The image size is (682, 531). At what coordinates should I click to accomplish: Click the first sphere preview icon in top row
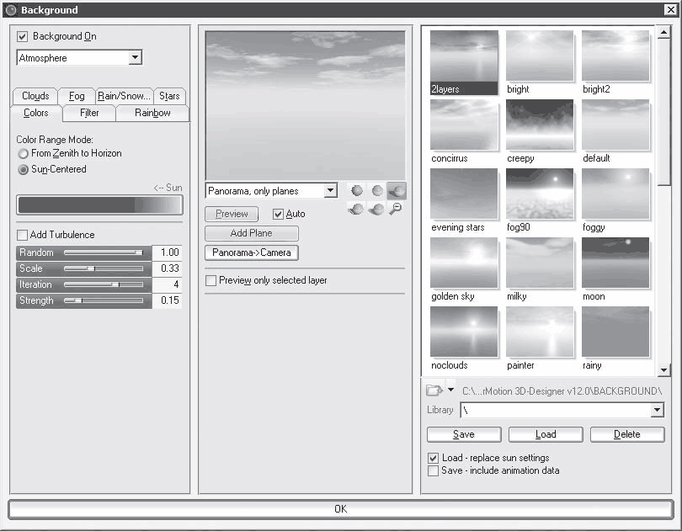point(357,191)
